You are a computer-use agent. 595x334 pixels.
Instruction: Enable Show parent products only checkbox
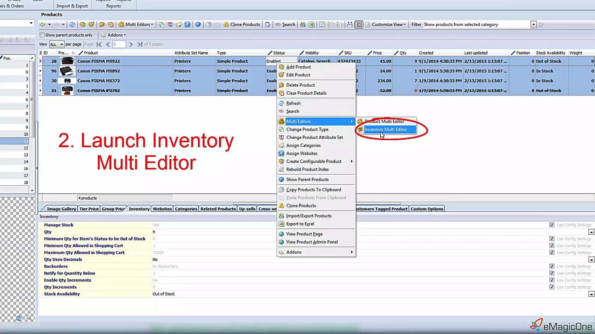pyautogui.click(x=42, y=35)
